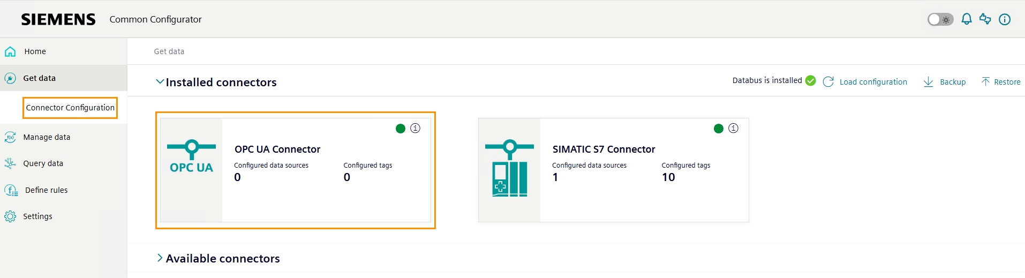Open the information icon in top bar
This screenshot has height=278, width=1025.
[x=1005, y=19]
